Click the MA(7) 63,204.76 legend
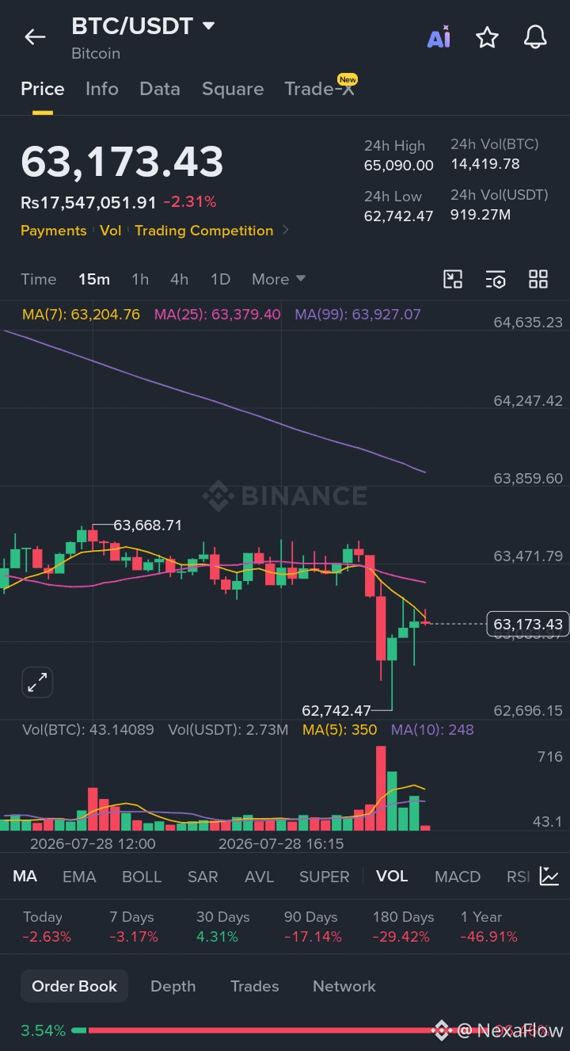The image size is (570, 1051). coord(81,315)
